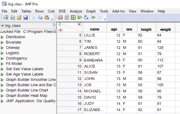Click the green bars Distribution toolbar icon
Screen dimensions: 180x114
80,17
